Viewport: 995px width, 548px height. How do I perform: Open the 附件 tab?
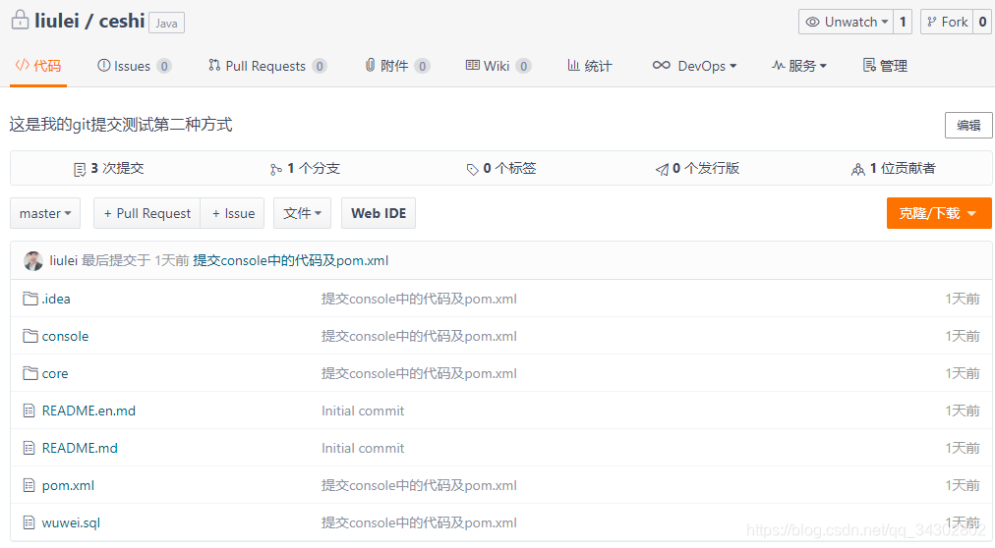[397, 66]
